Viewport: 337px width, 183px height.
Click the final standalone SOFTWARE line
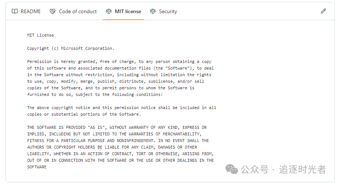point(37,167)
